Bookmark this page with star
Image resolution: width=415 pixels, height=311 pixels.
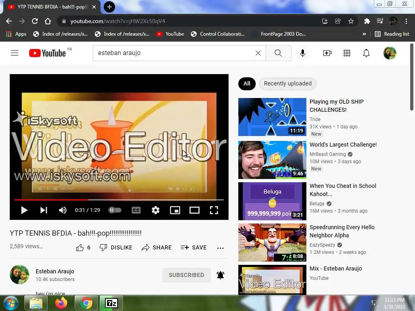click(351, 21)
